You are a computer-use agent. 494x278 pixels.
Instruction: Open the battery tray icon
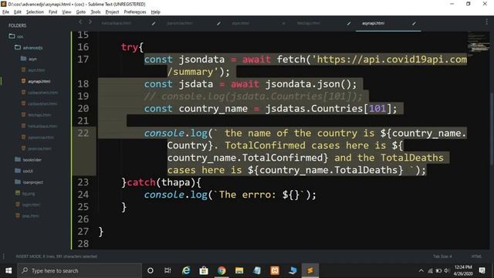coord(438,271)
